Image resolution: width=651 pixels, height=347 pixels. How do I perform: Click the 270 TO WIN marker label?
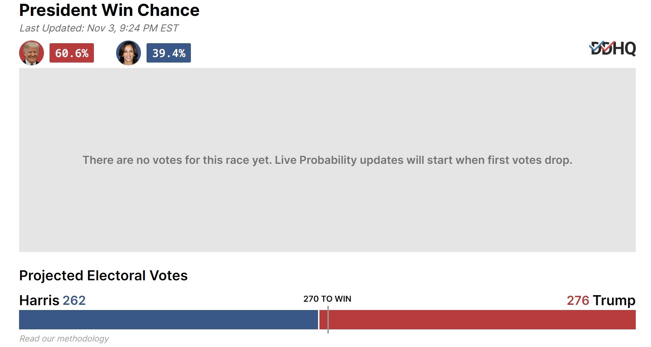pos(327,299)
